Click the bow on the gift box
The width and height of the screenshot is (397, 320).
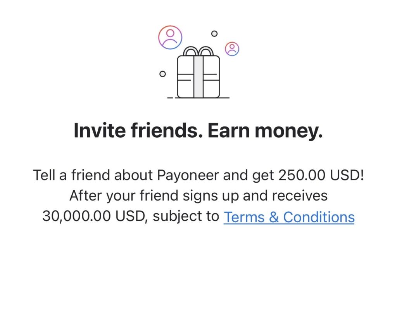click(198, 52)
